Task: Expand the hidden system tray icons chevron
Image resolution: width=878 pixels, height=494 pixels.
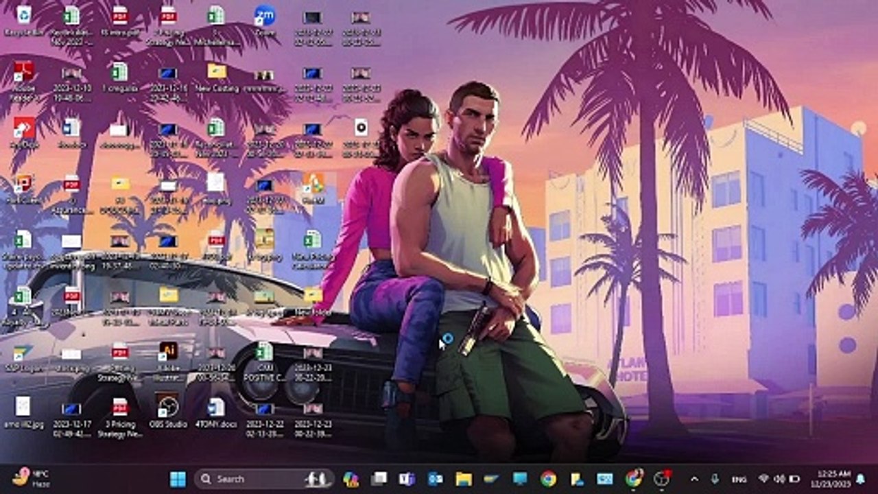Action: (694, 479)
